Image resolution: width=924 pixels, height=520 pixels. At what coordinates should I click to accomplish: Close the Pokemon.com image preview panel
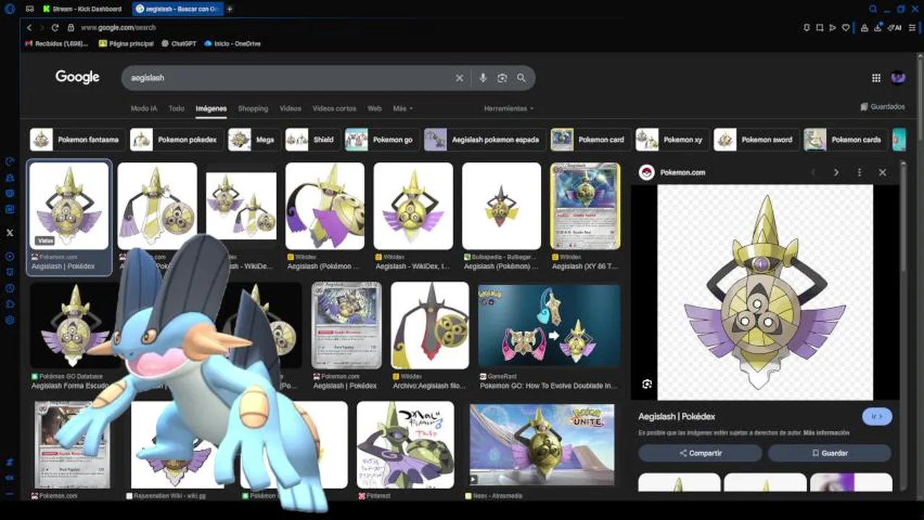tap(882, 173)
